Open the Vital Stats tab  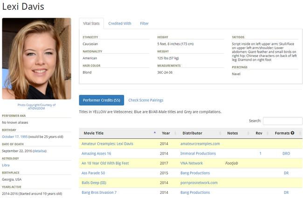coord(91,23)
